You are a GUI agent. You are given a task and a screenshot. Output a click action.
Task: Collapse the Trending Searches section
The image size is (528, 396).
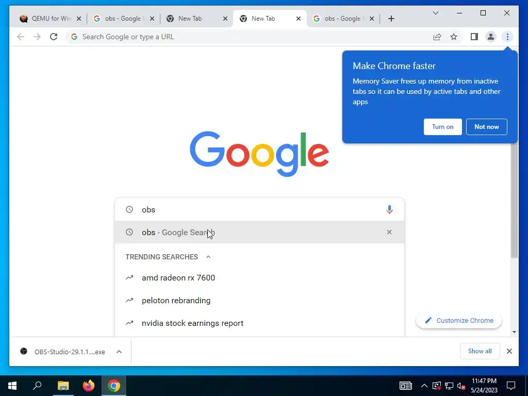click(x=208, y=257)
